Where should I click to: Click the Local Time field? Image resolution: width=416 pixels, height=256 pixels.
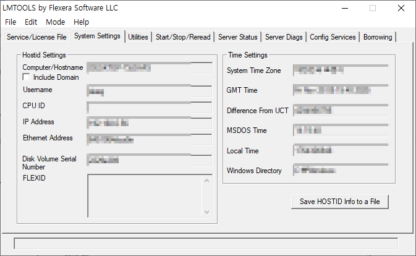341,150
